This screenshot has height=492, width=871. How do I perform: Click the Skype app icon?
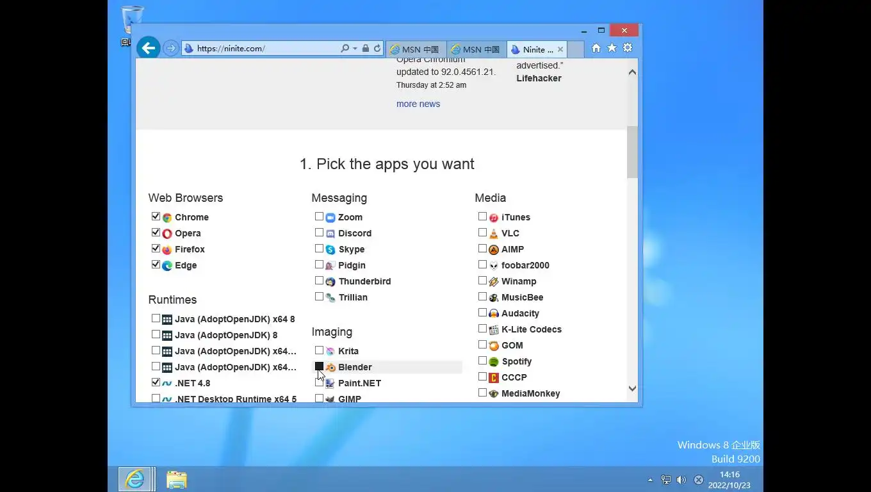coord(330,250)
